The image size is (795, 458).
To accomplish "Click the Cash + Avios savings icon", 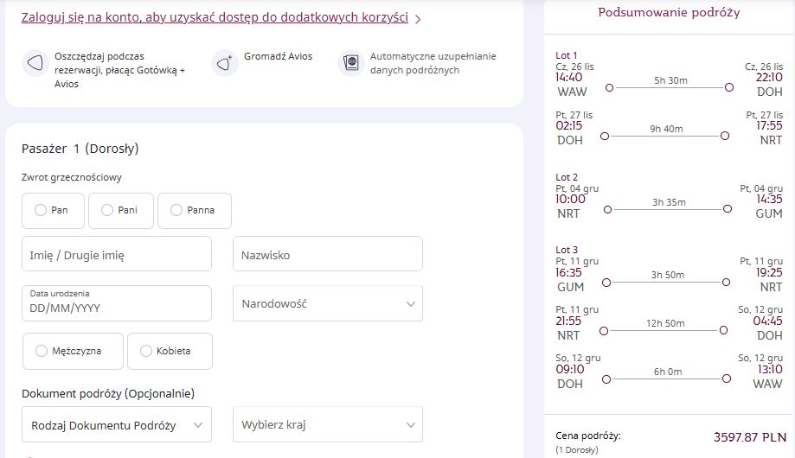I will click(35, 63).
